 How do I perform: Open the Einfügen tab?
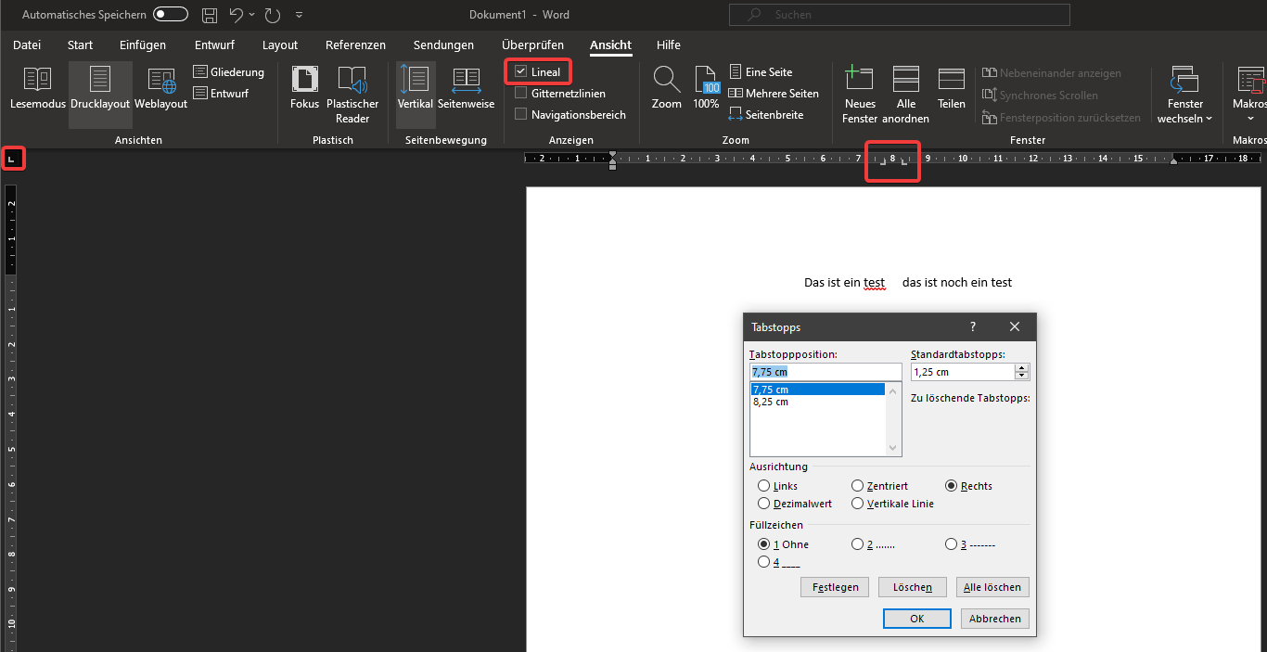(x=143, y=45)
